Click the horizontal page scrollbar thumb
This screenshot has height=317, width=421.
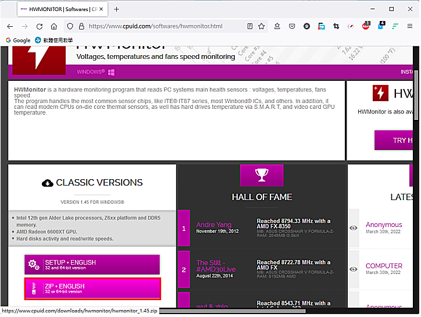pyautogui.click(x=232, y=311)
